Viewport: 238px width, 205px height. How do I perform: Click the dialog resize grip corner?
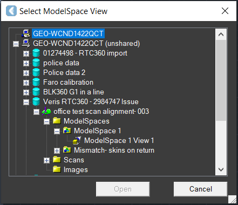tap(232, 200)
